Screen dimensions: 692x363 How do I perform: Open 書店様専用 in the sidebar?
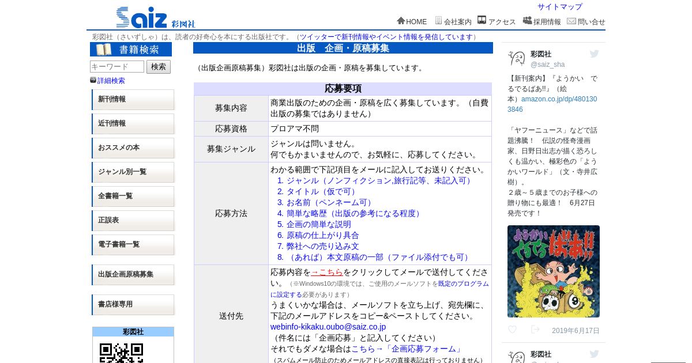click(133, 305)
